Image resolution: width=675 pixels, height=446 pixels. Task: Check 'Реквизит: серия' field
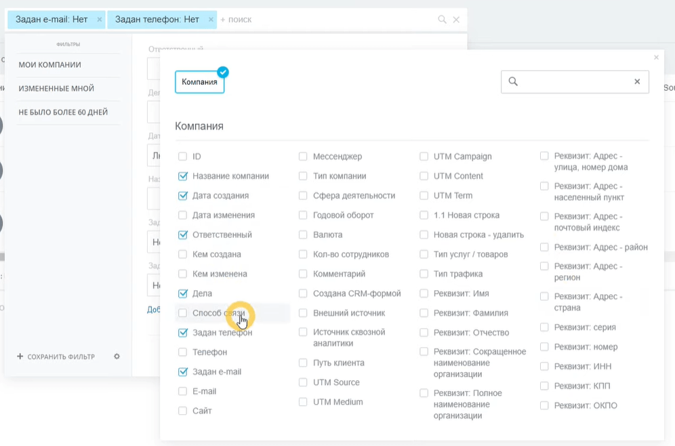click(545, 327)
